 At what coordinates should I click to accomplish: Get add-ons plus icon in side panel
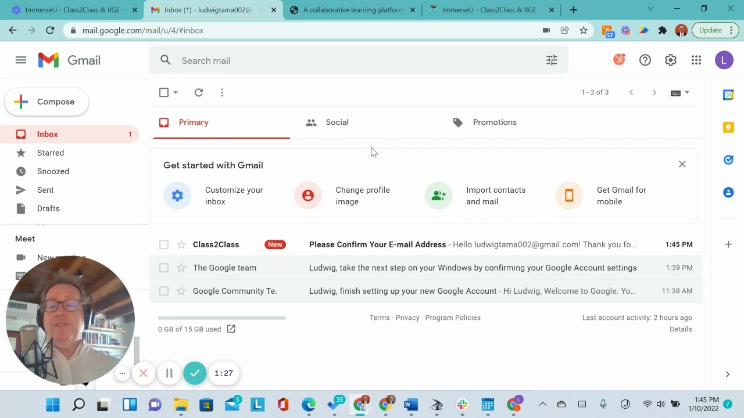[x=728, y=244]
